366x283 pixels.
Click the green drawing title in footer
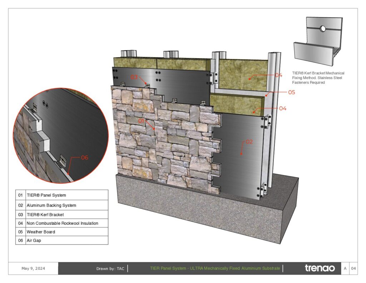(x=215, y=268)
